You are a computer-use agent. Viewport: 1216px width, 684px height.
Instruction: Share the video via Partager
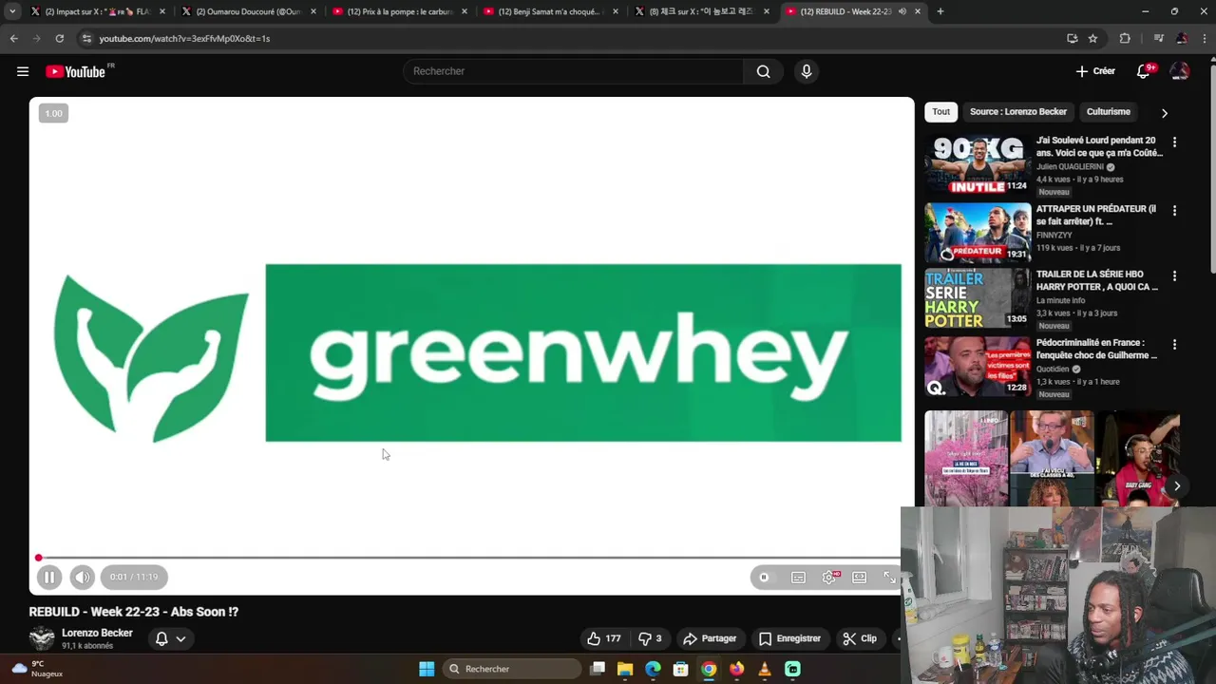pyautogui.click(x=710, y=638)
